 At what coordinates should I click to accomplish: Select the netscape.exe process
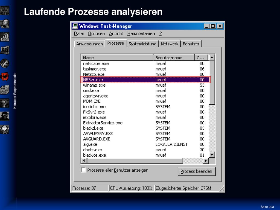[x=145, y=63]
